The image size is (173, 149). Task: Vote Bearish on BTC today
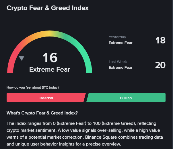pos(46,98)
